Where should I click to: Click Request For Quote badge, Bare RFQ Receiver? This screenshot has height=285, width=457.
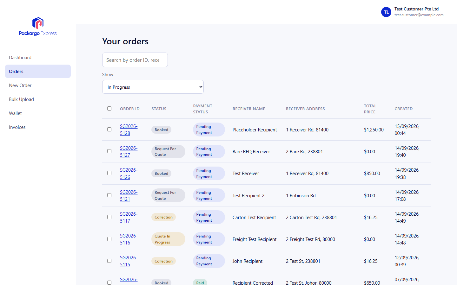168,151
